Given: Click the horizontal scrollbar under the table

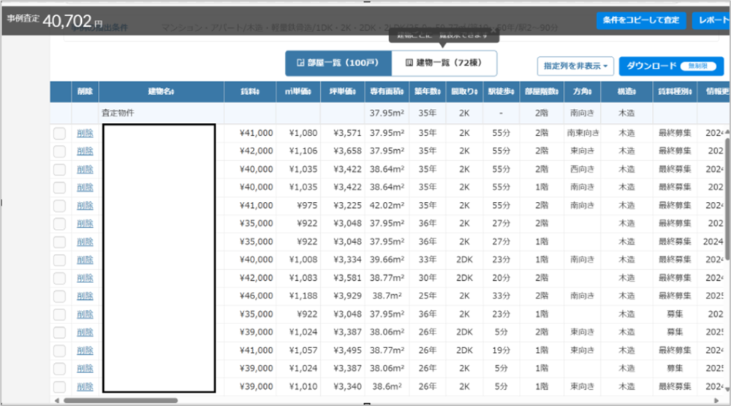Looking at the screenshot, I should 121,400.
